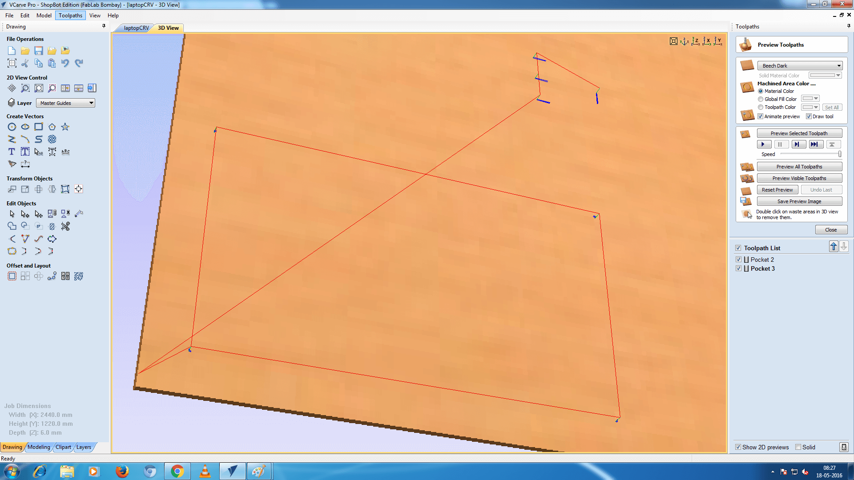
Task: Toggle the Toolpath List checkbox
Action: tap(738, 248)
